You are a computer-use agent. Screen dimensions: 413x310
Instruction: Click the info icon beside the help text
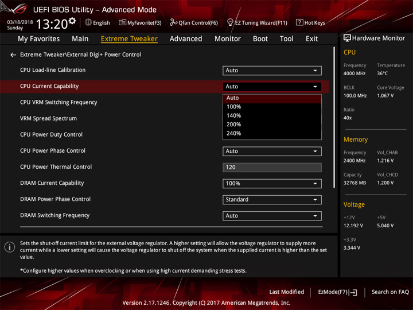[x=10, y=247]
